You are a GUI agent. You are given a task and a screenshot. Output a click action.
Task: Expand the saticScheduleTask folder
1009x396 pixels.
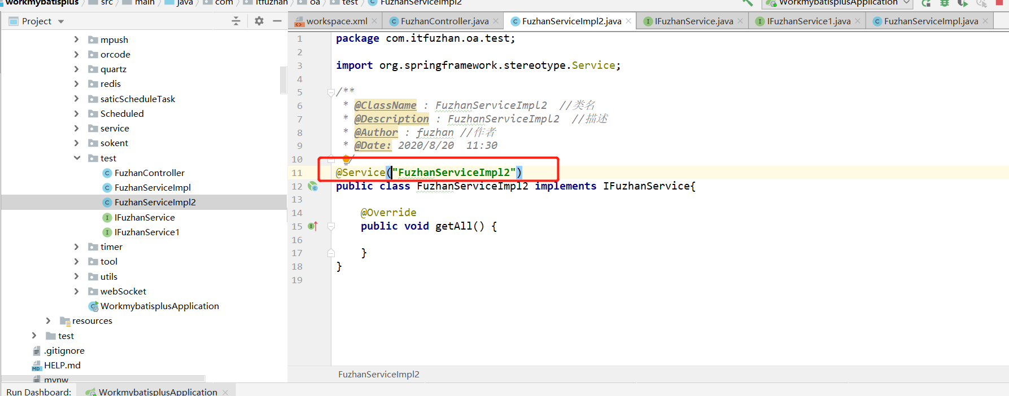pyautogui.click(x=77, y=99)
